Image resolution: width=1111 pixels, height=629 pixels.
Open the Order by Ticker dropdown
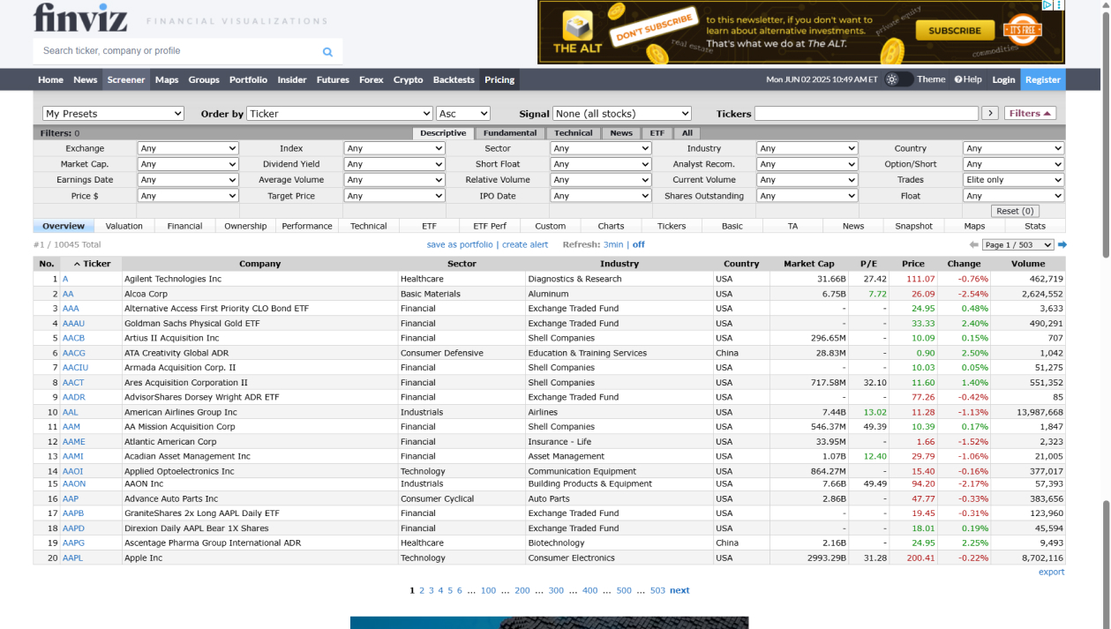[x=340, y=114]
